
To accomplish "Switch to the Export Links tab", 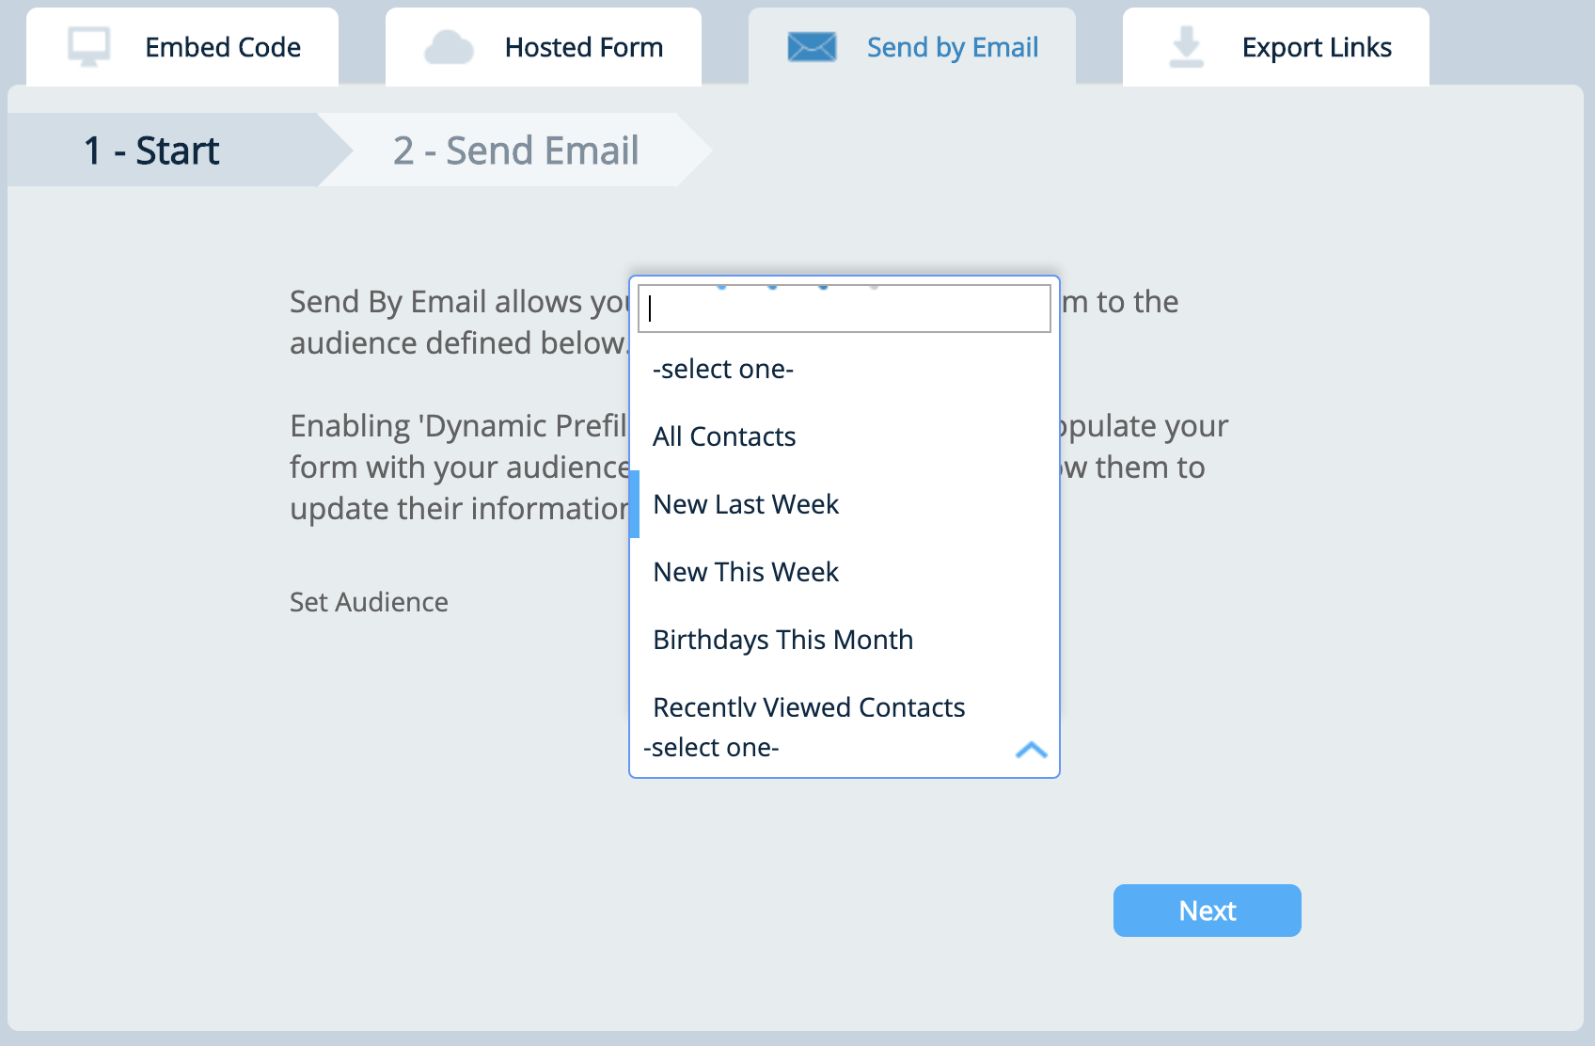I will pos(1318,47).
